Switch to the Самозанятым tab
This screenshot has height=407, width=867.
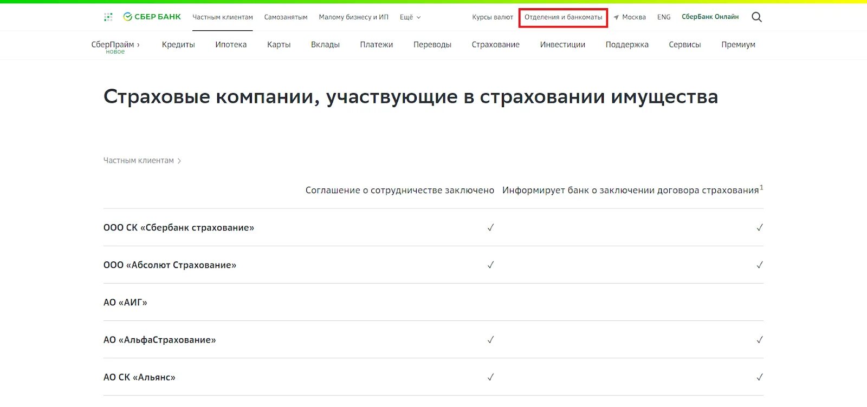(286, 17)
